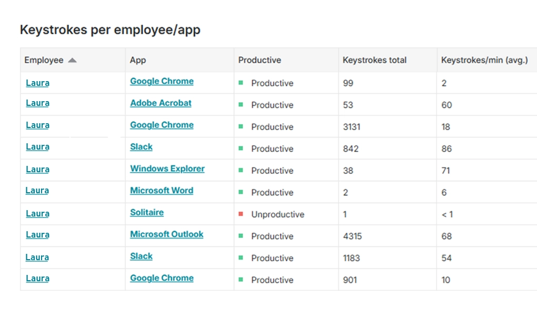This screenshot has height=316, width=537.
Task: Select the keystrokes total value 3131
Action: coord(352,127)
